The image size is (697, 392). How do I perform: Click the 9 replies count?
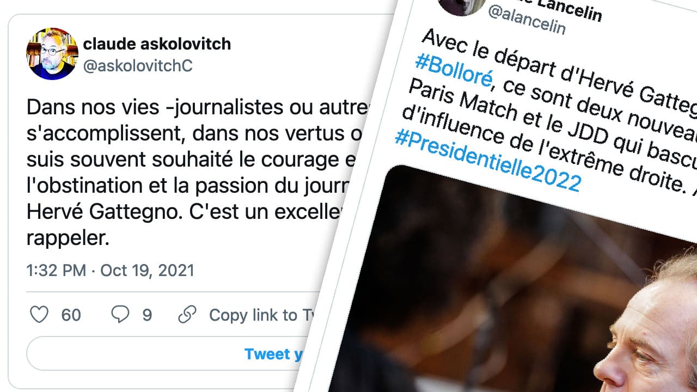(x=147, y=315)
